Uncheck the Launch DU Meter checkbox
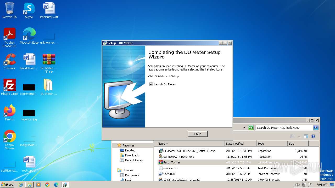The image size is (335, 188). pyautogui.click(x=151, y=84)
